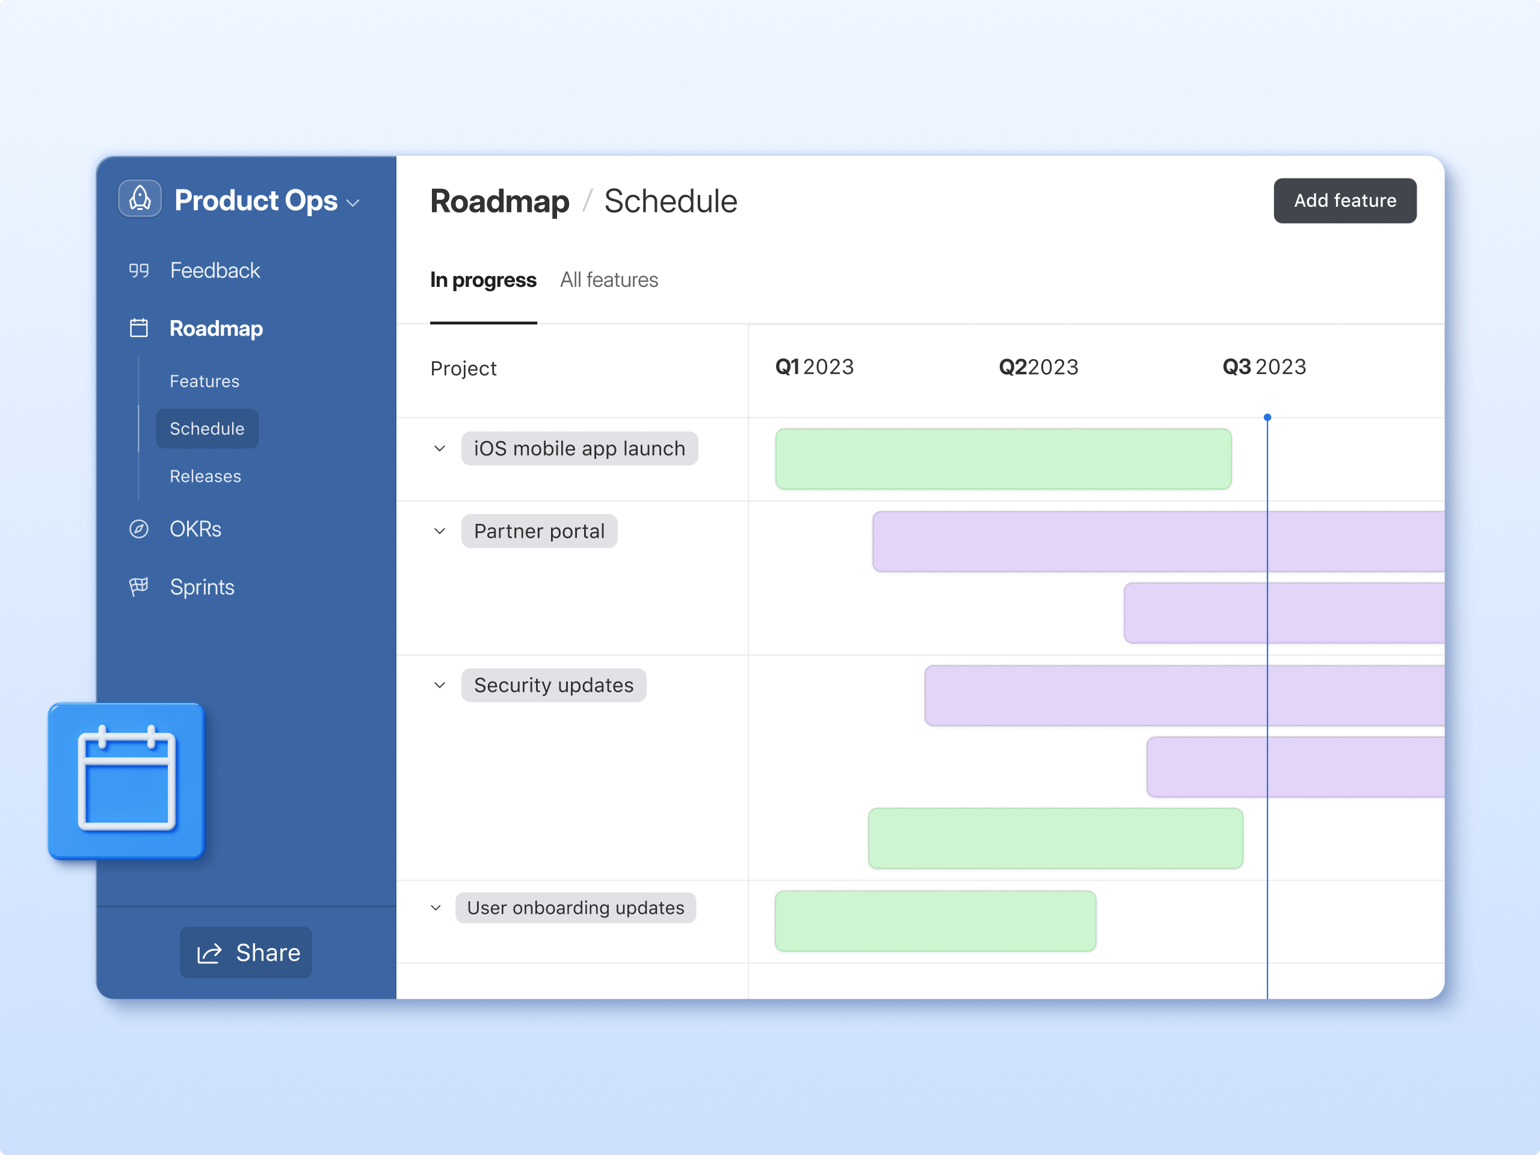
Task: Collapse the Security updates project chevron
Action: (x=439, y=685)
